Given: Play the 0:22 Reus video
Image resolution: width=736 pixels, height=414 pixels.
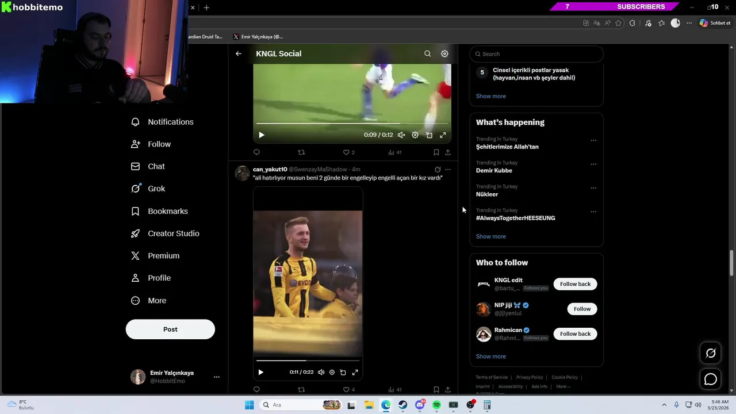Looking at the screenshot, I should click(260, 373).
